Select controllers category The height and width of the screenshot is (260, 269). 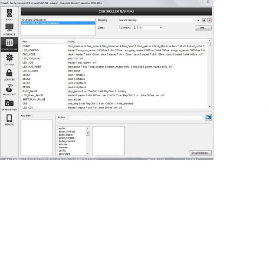tap(72, 154)
